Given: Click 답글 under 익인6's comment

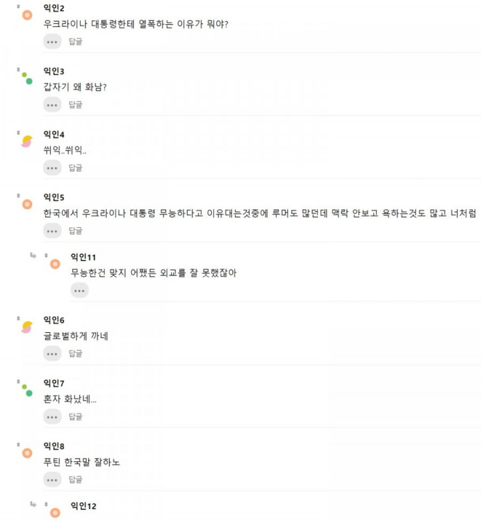Looking at the screenshot, I should point(75,354).
